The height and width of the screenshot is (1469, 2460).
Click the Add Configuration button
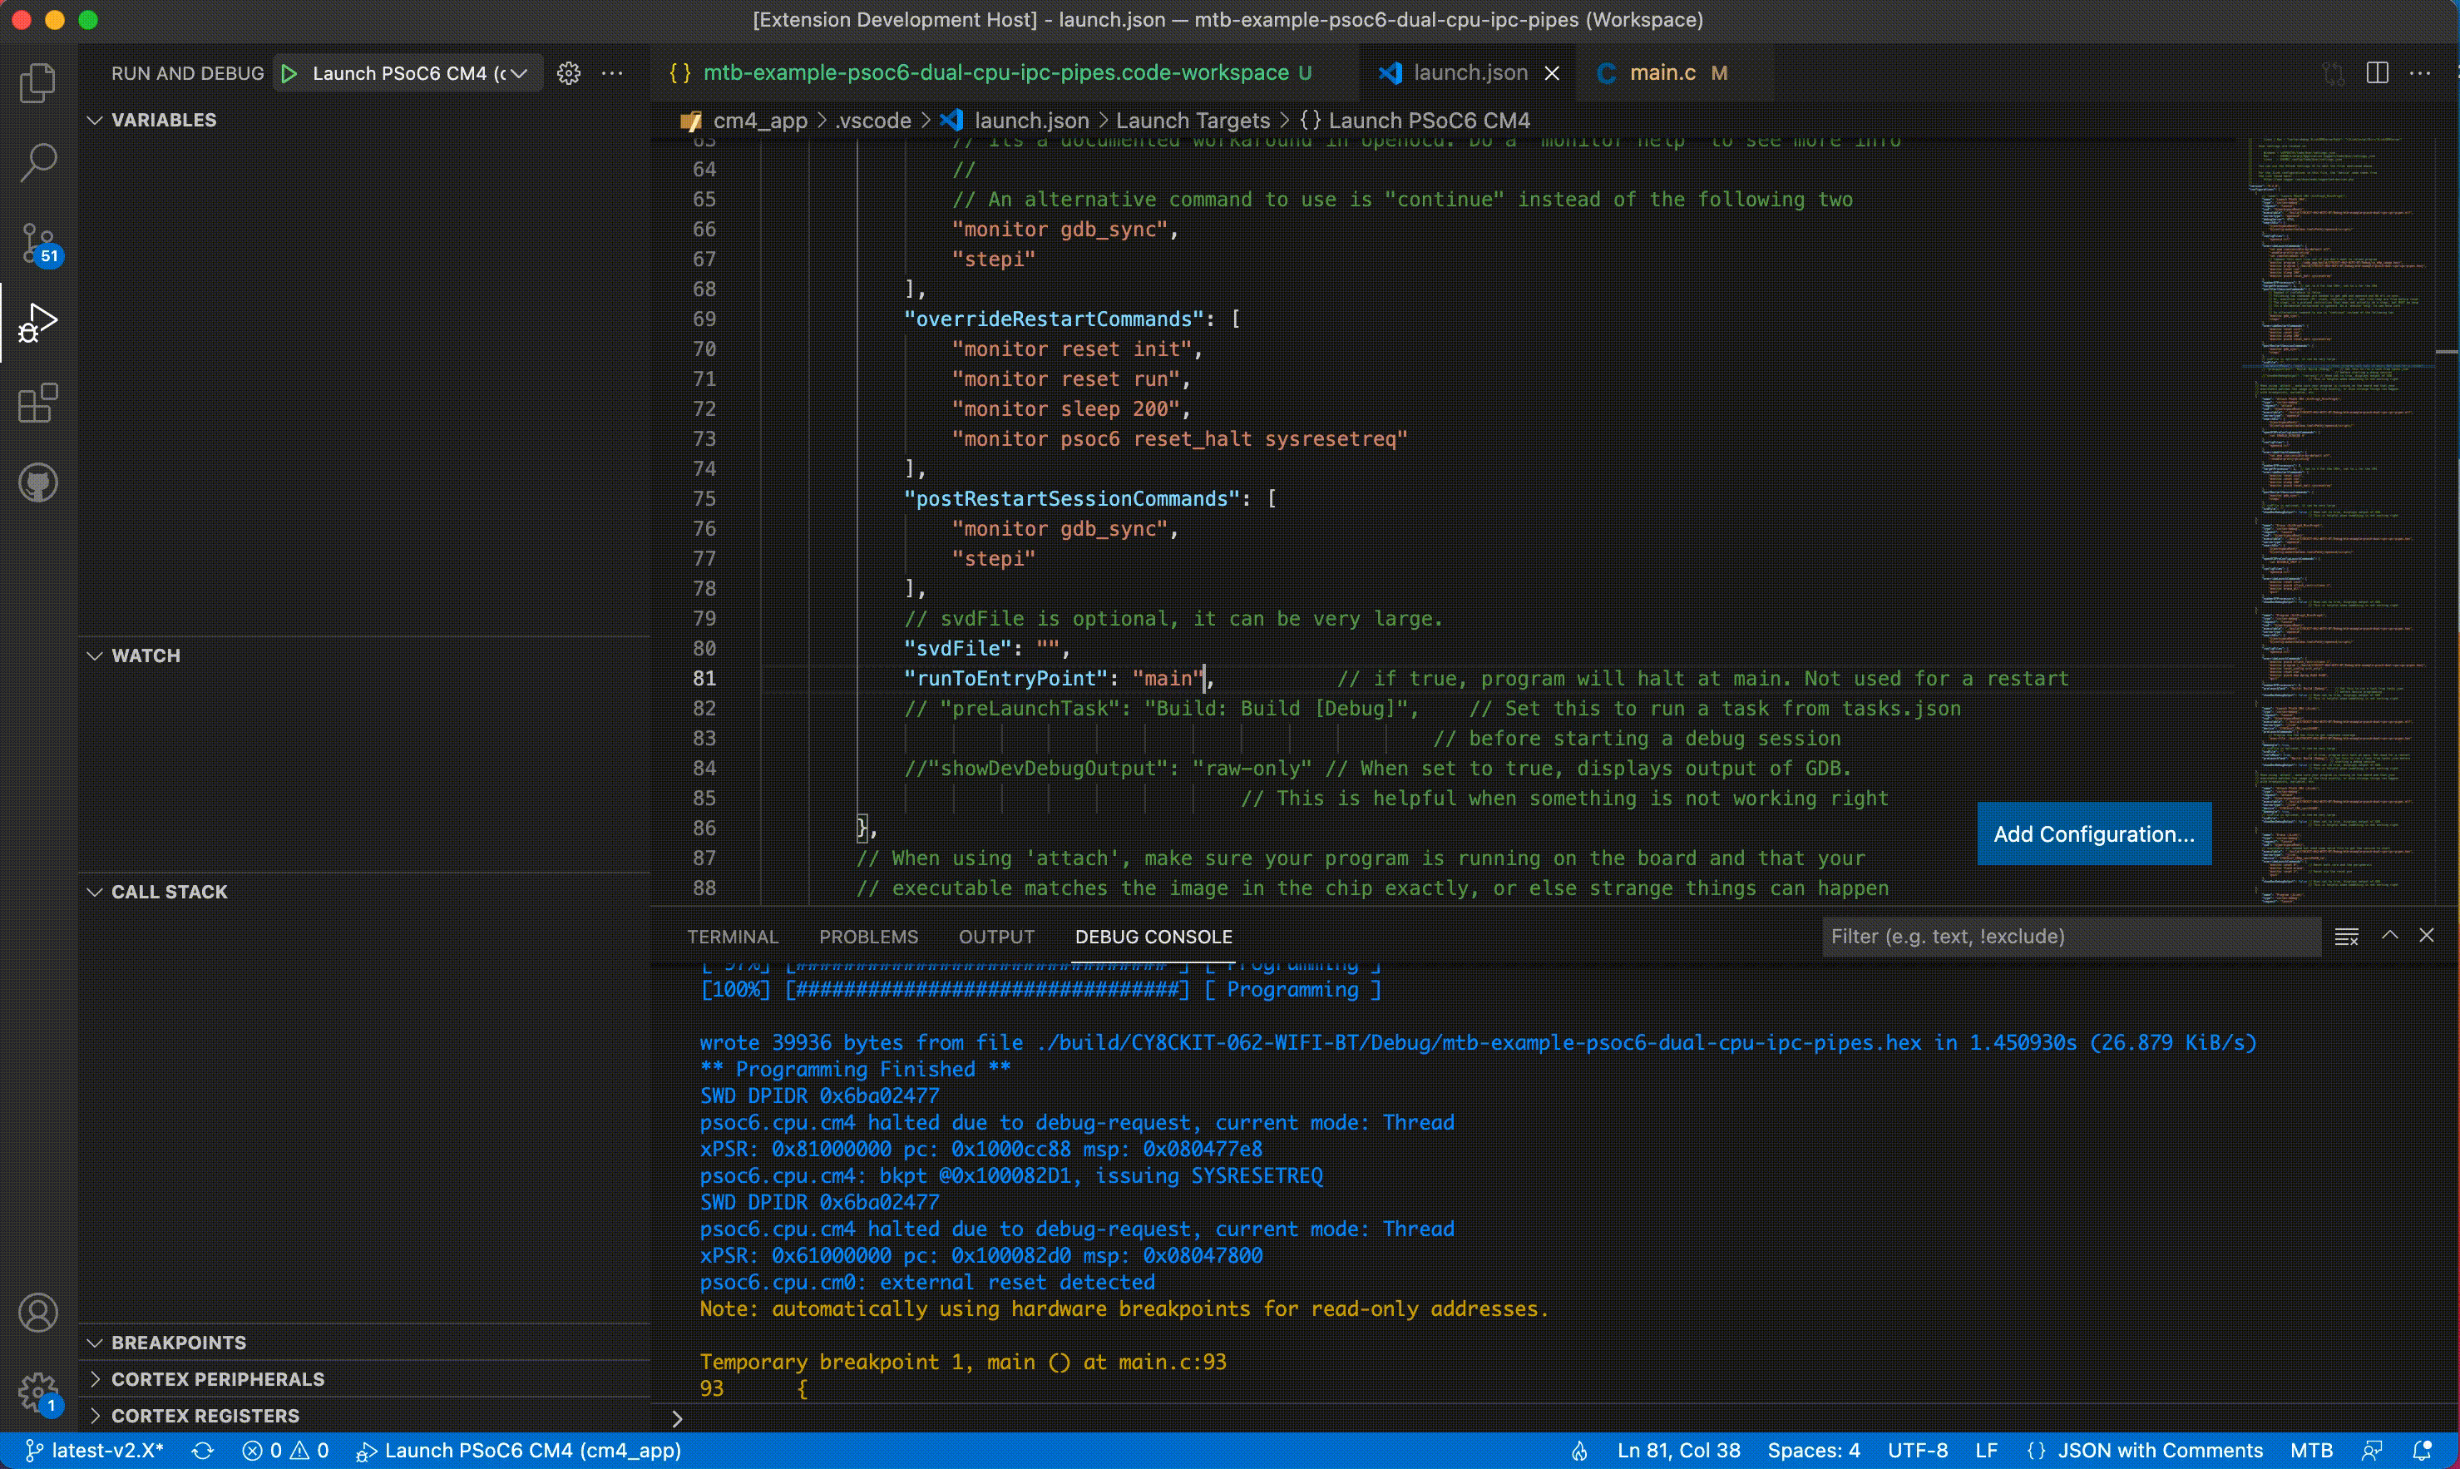pos(2093,833)
